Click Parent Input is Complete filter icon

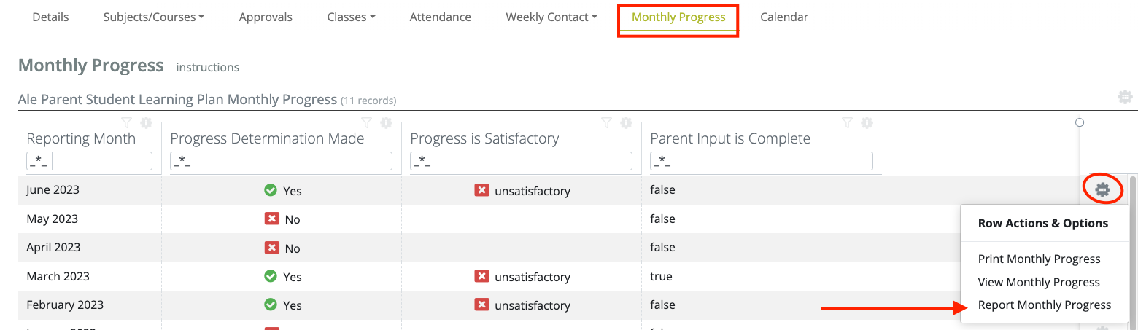(x=846, y=123)
